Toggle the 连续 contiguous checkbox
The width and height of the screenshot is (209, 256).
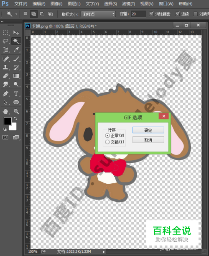click(178, 14)
